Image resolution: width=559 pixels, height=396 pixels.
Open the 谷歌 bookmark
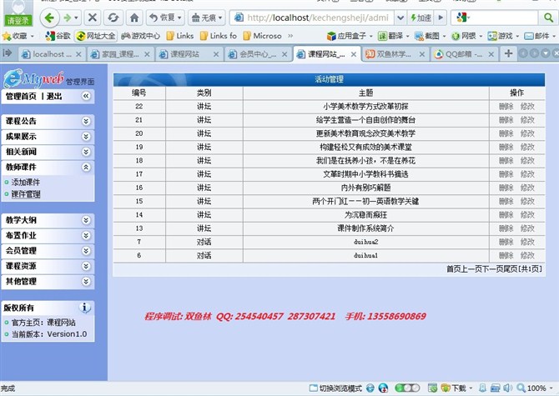click(58, 36)
